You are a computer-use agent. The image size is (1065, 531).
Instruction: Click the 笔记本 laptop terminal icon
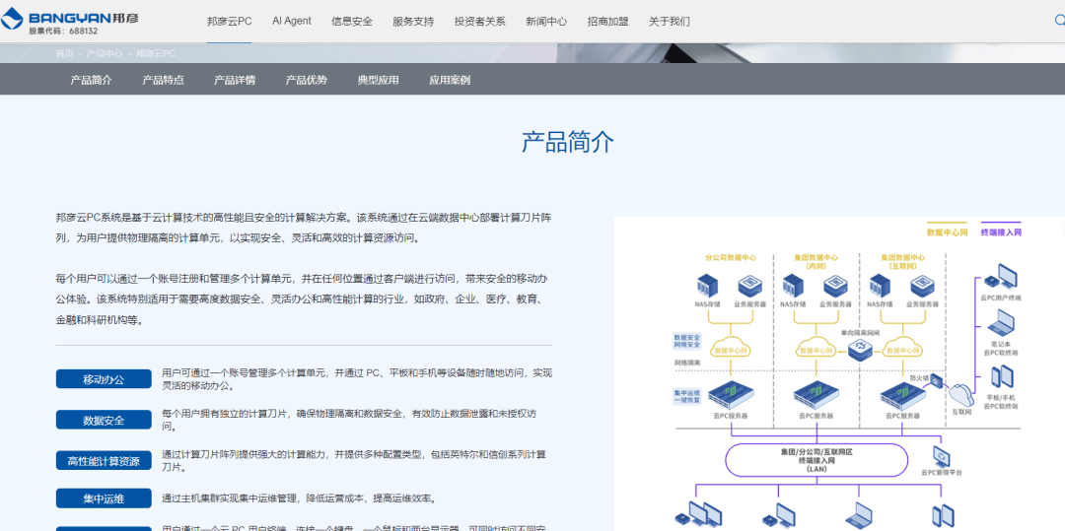(x=1001, y=323)
